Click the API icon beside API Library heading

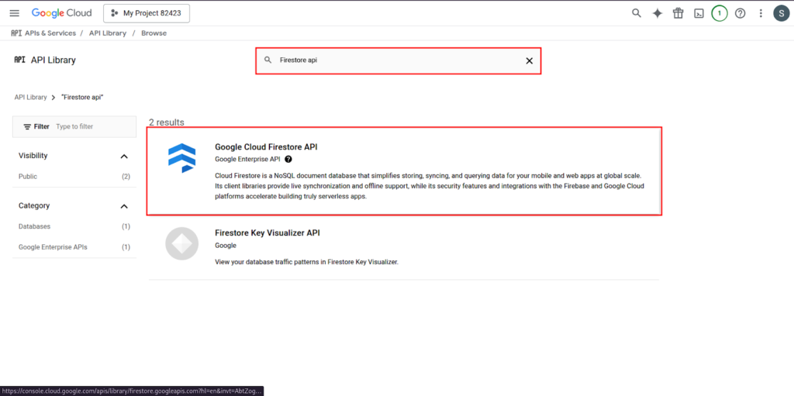tap(19, 60)
